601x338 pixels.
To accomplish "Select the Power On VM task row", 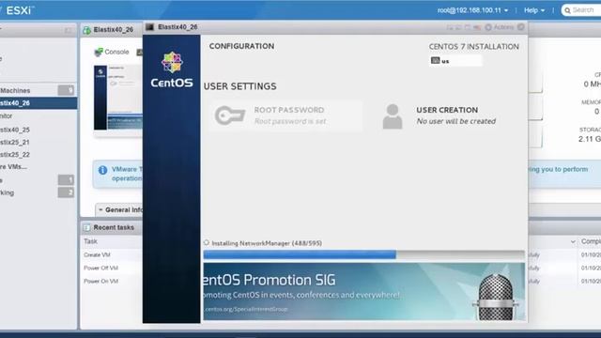I will pyautogui.click(x=101, y=281).
